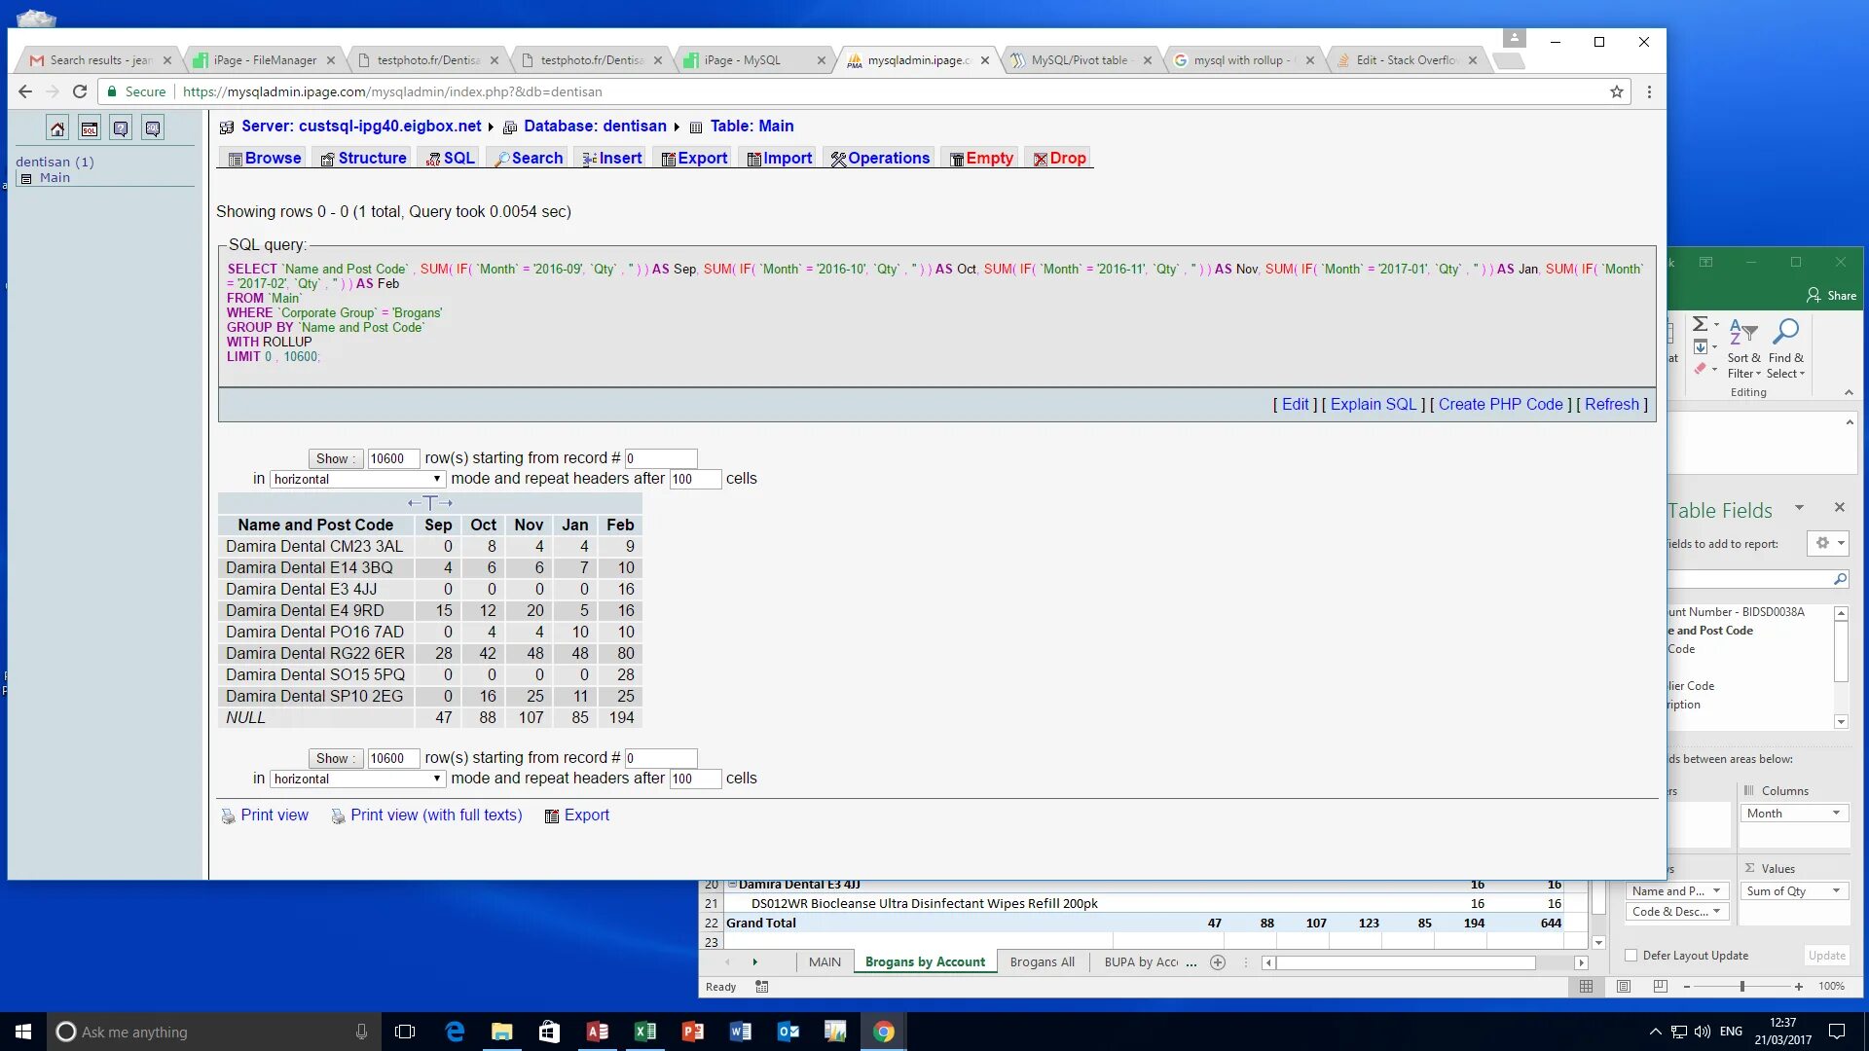Expand the Sum of Qty values dropdown

point(1836,891)
